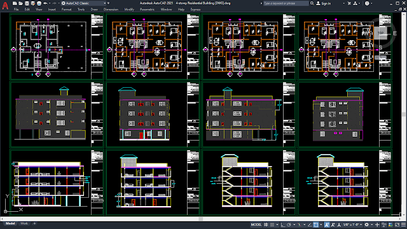
Task: Toggle isometric drafting in status bar
Action: 300,225
